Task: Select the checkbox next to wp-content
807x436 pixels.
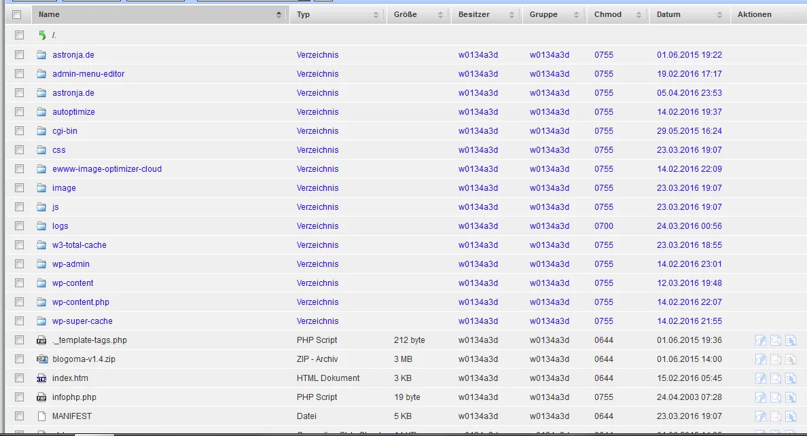Action: coord(20,283)
